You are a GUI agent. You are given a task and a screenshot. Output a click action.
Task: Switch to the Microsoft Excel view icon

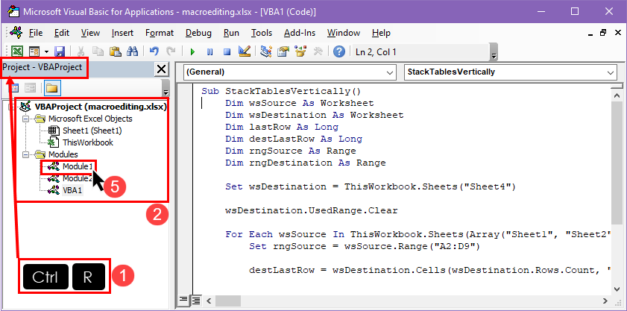tap(17, 51)
